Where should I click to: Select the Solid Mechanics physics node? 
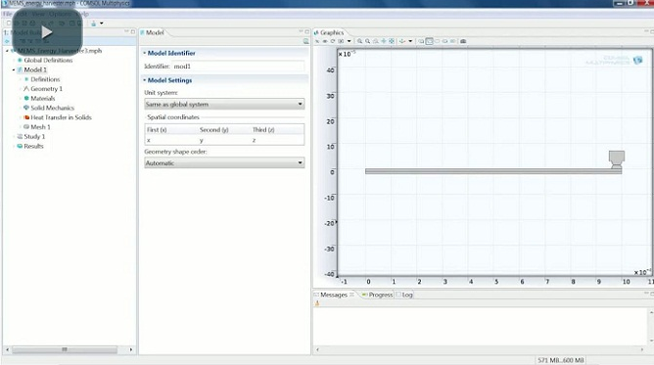pyautogui.click(x=52, y=108)
